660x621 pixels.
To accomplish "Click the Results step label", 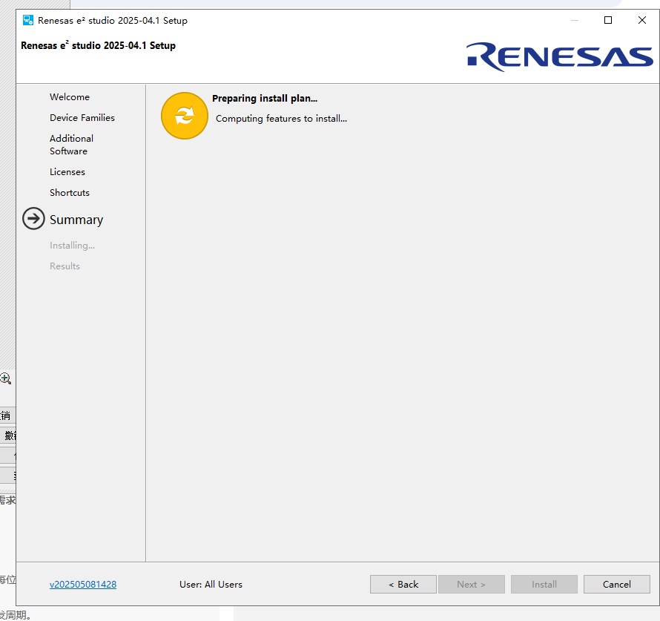I will click(x=65, y=266).
